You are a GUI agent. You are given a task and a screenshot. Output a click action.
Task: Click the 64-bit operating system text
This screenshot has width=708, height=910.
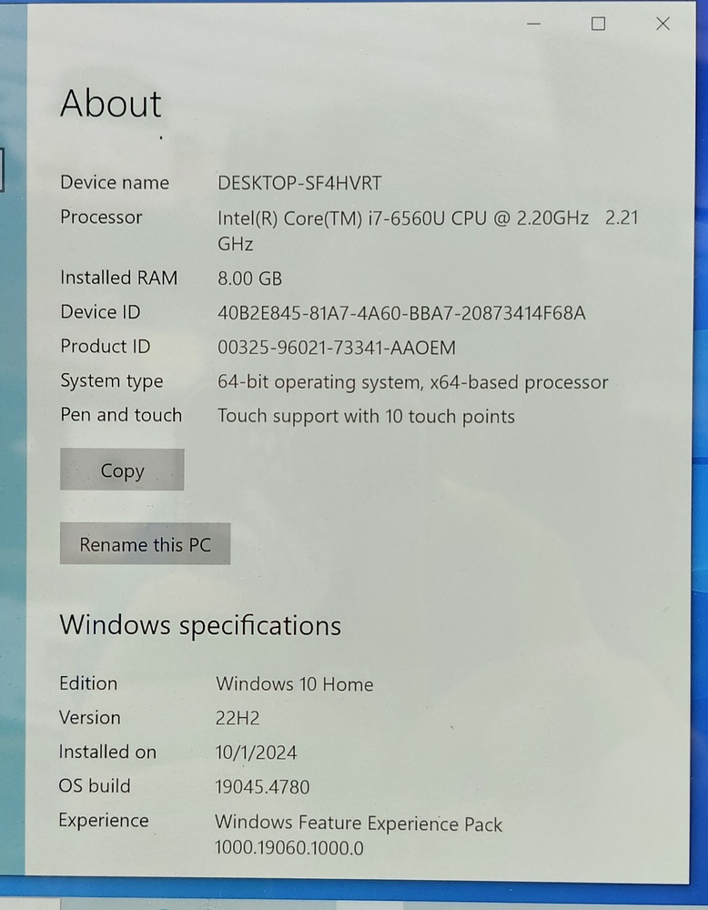pyautogui.click(x=412, y=382)
